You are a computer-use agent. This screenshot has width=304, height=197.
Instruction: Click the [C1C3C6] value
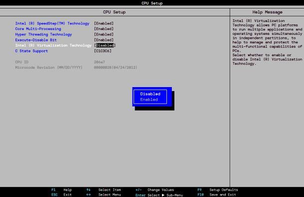[x=103, y=51]
